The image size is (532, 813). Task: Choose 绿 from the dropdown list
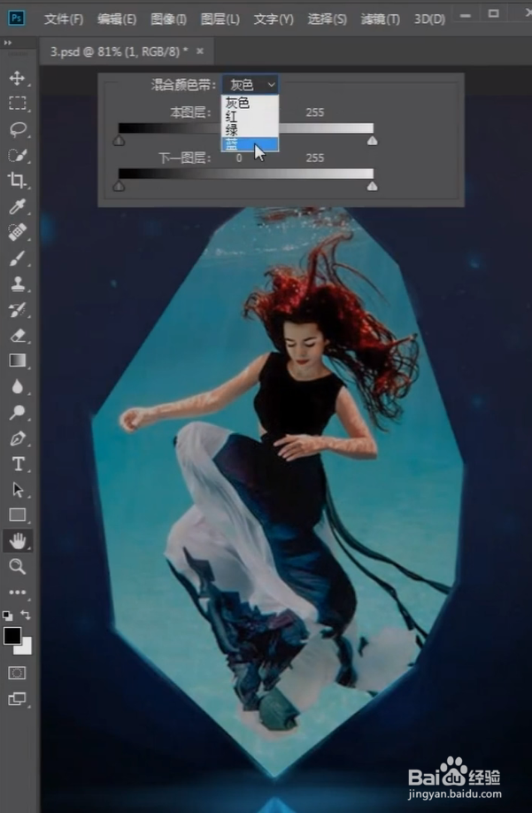point(251,130)
